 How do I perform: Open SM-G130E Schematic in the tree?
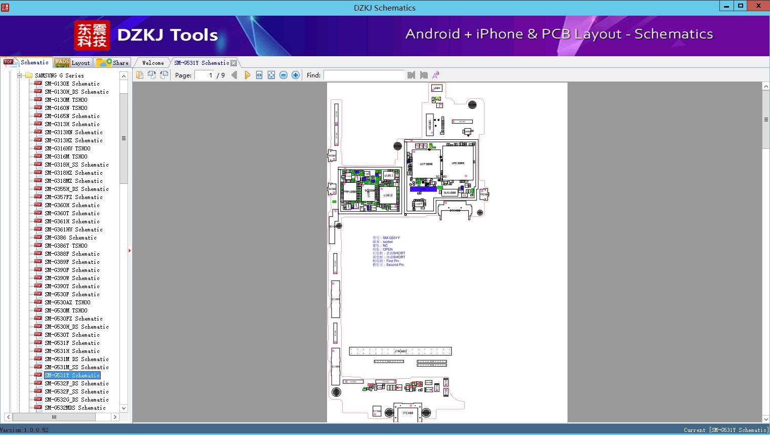coord(72,84)
